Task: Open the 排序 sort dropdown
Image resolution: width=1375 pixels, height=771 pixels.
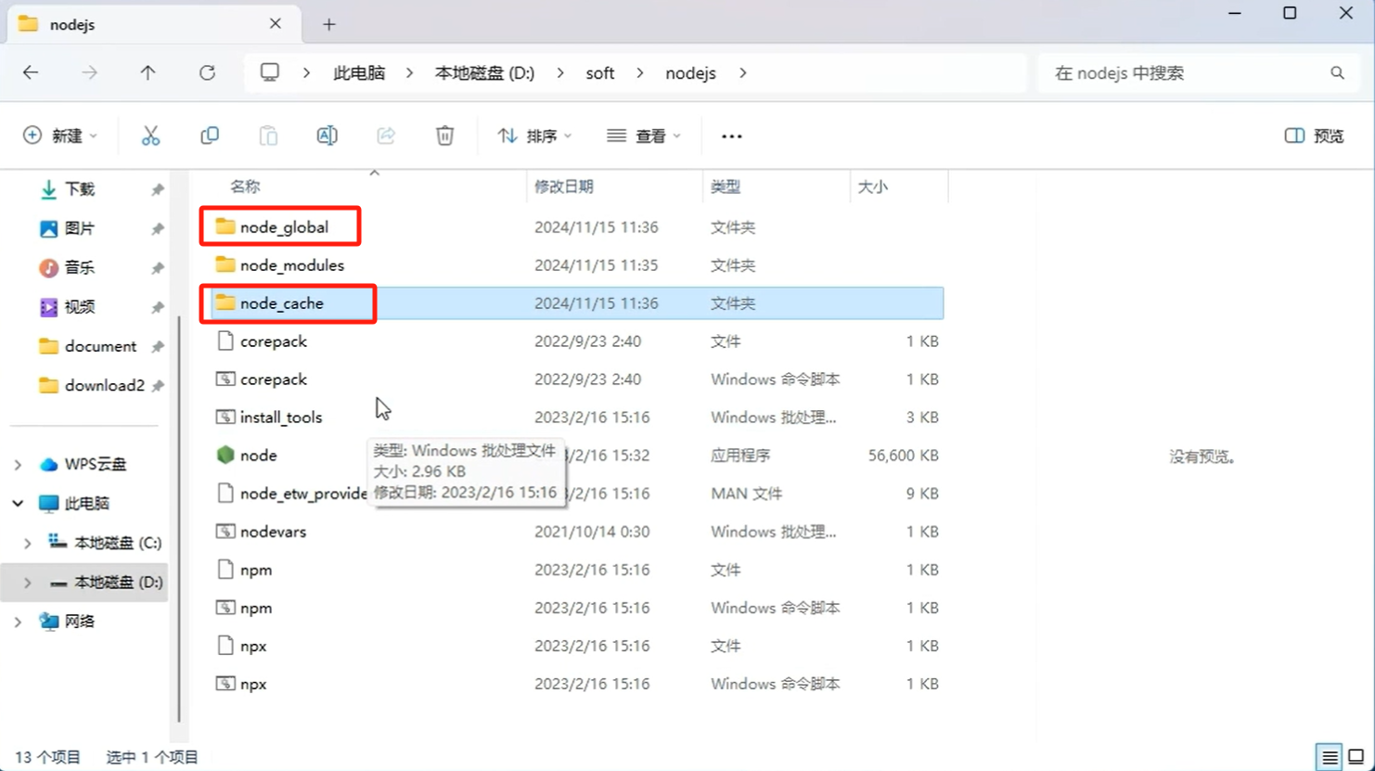Action: point(535,135)
